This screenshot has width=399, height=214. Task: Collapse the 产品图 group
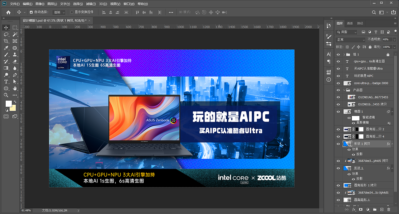344,90
